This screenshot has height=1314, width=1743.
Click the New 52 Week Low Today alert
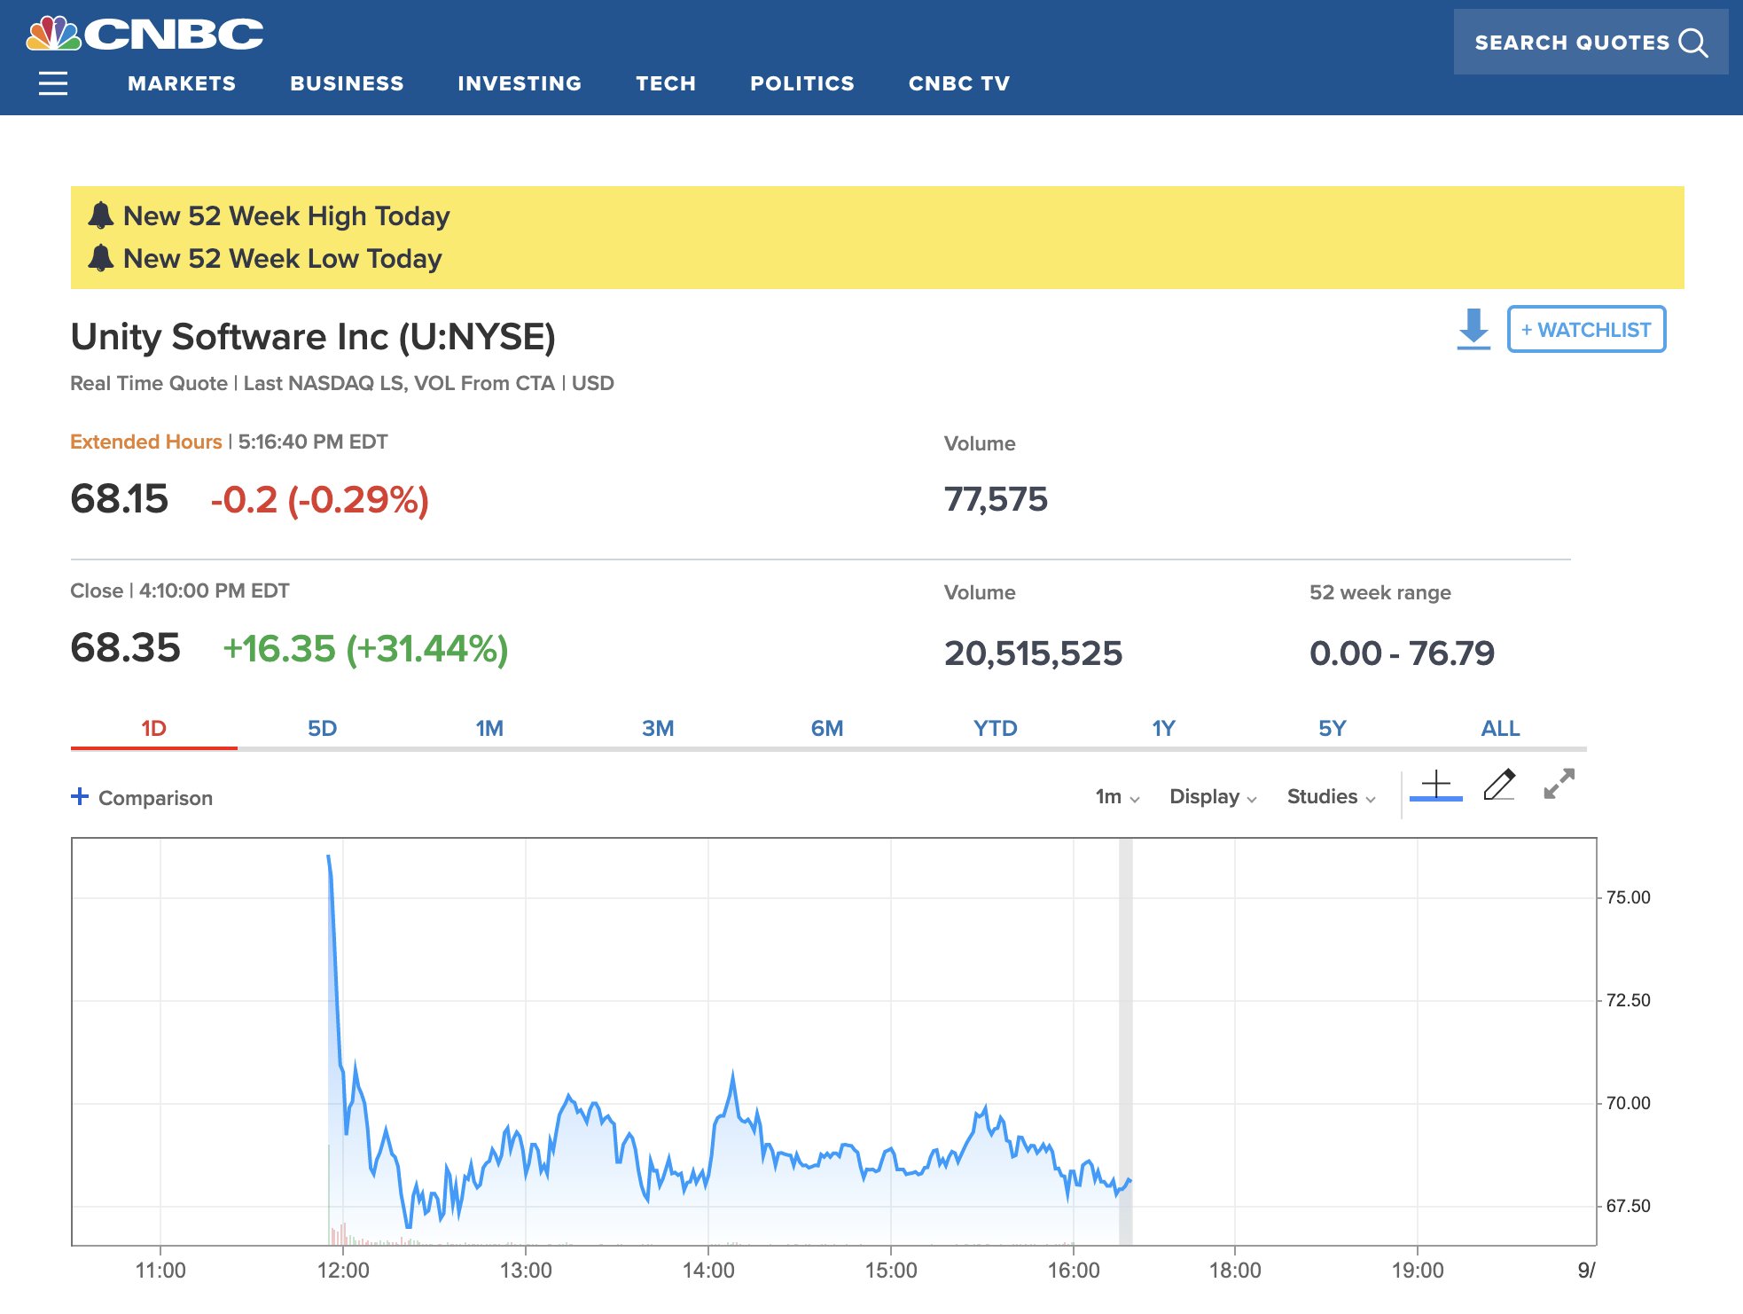point(282,258)
